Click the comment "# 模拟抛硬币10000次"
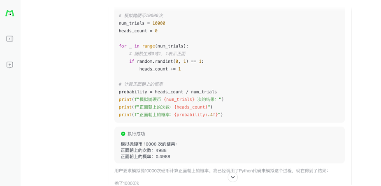This screenshot has width=381, height=186. click(141, 16)
